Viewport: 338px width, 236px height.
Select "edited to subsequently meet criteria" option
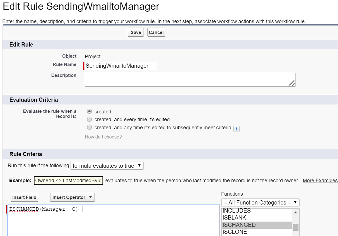(x=89, y=127)
